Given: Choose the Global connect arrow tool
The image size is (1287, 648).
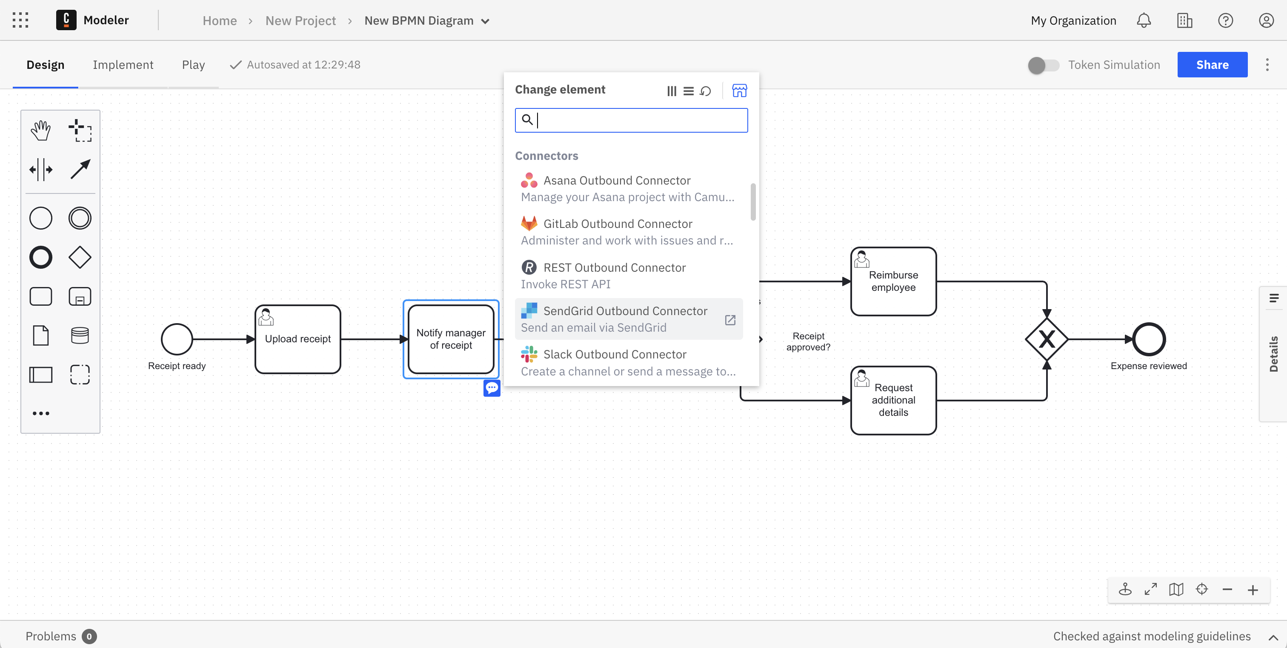Looking at the screenshot, I should pos(80,170).
